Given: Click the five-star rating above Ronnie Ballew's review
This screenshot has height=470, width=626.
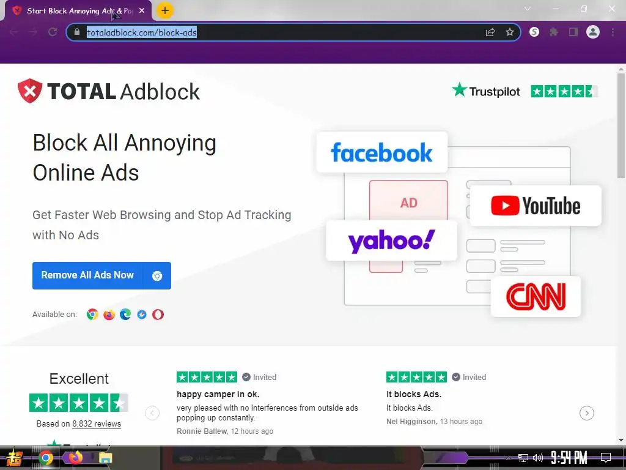Looking at the screenshot, I should click(x=207, y=377).
